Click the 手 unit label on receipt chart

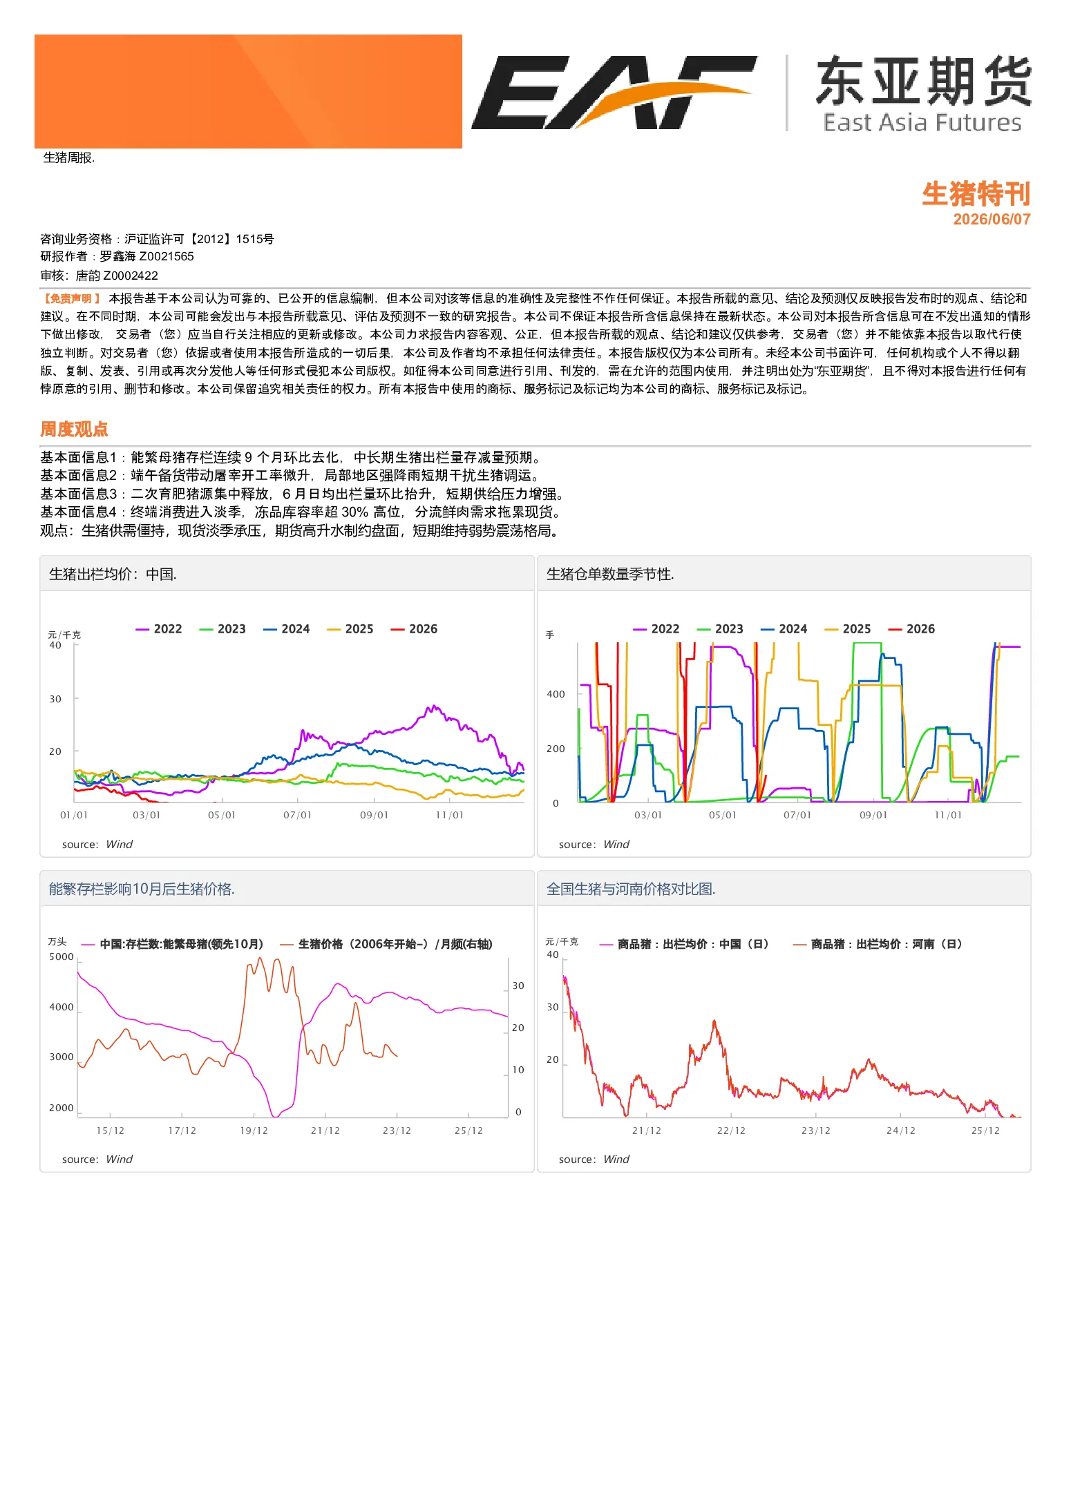coord(550,635)
